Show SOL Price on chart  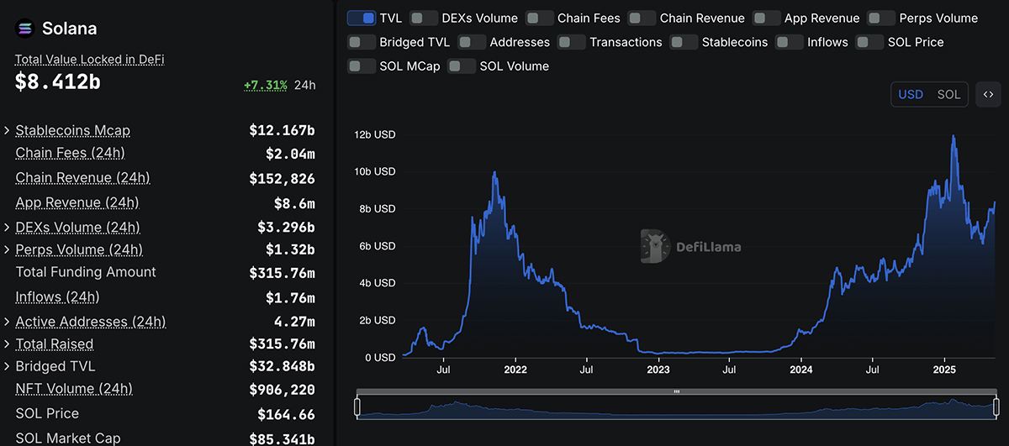click(869, 42)
